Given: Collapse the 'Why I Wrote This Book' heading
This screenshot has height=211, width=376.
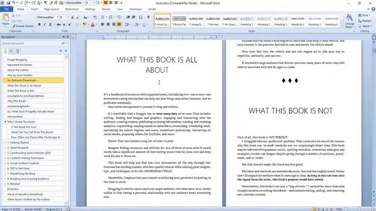Looking at the screenshot, I should (x=5, y=122).
